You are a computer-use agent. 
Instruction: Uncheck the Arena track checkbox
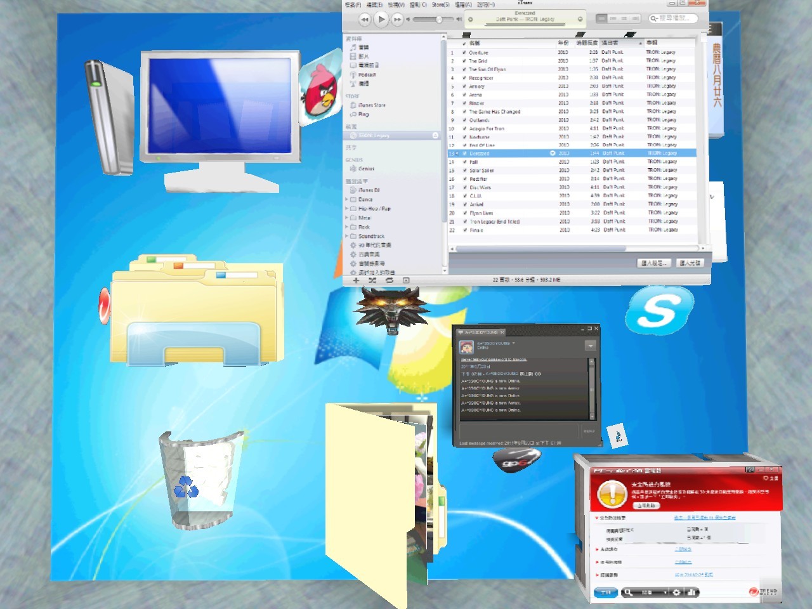[x=465, y=95]
